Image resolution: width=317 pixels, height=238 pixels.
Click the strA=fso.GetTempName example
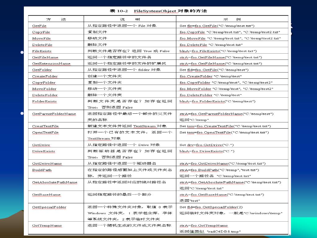pyautogui.click(x=204, y=226)
